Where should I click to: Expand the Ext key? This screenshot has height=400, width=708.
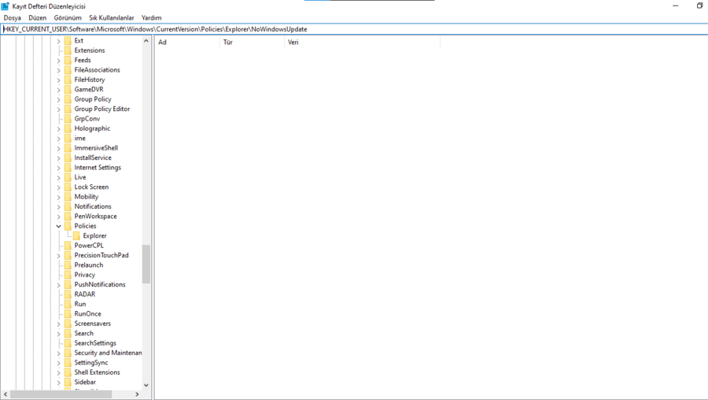click(x=59, y=41)
